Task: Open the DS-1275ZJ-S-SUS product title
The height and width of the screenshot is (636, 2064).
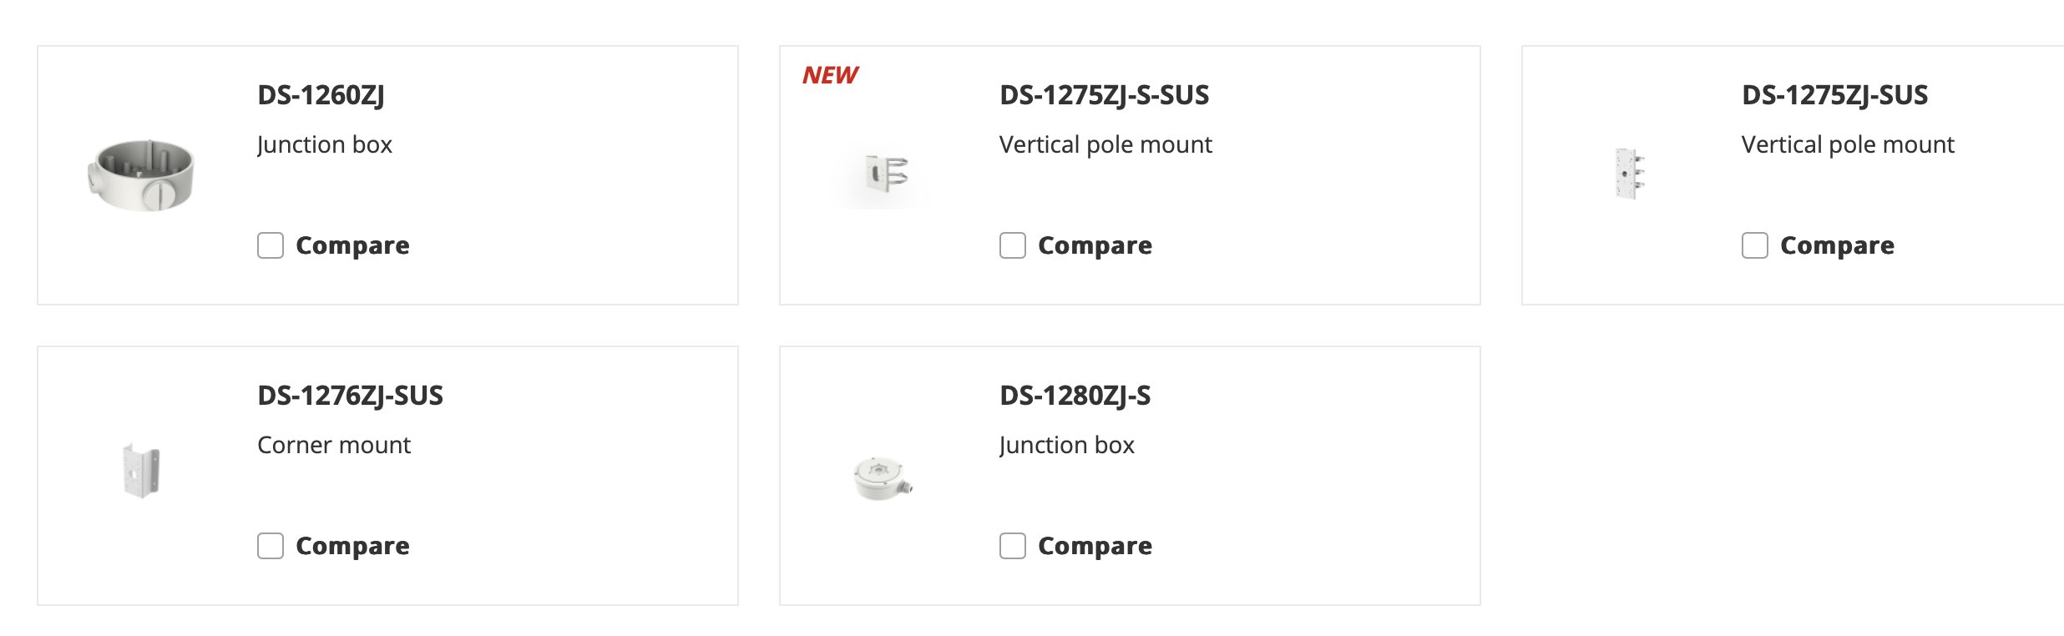Action: pos(1104,95)
